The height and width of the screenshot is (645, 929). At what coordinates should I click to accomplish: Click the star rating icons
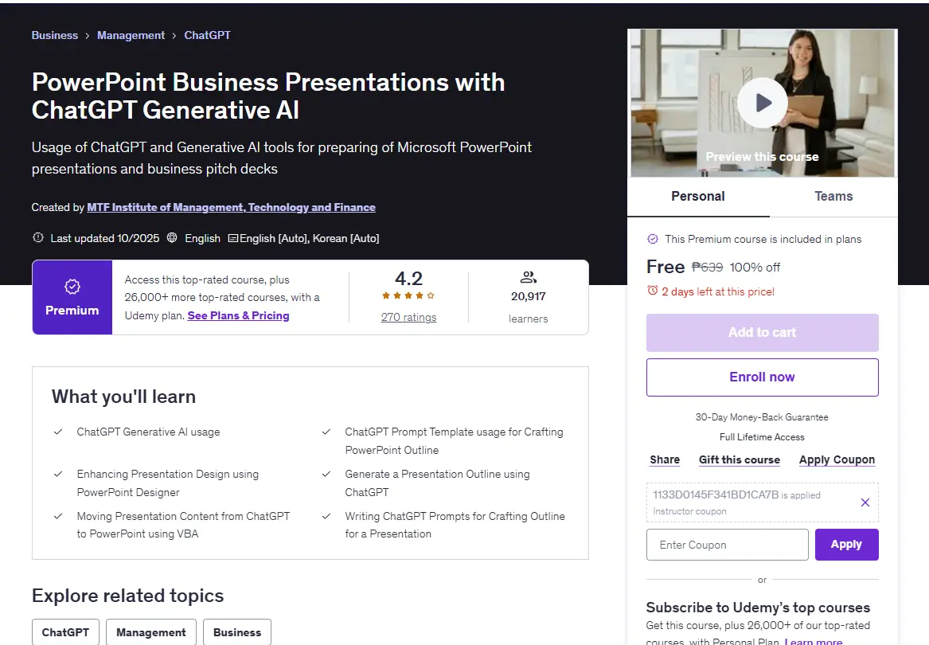pyautogui.click(x=408, y=295)
